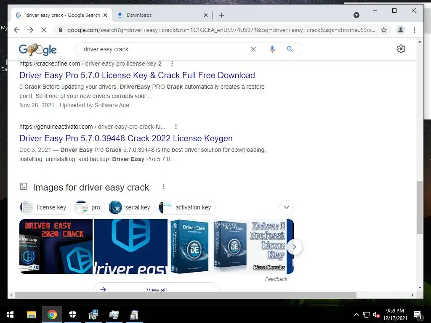Open Driver Easy Pro 5.7.0.39448 Crack Keygen link
Screen dimensions: 431x323
[x=126, y=138]
